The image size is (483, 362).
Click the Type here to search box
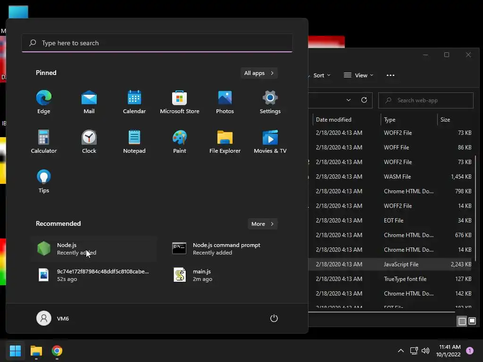tap(157, 43)
